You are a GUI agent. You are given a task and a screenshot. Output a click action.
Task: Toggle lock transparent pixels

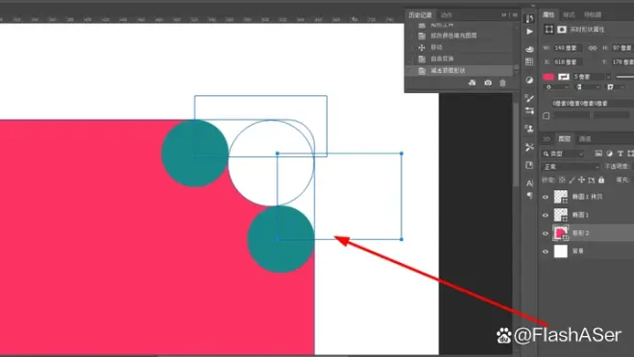(x=562, y=179)
